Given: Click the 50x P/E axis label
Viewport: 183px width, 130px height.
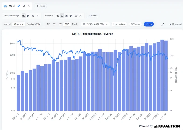Looking at the screenshot, I should coord(172,39).
